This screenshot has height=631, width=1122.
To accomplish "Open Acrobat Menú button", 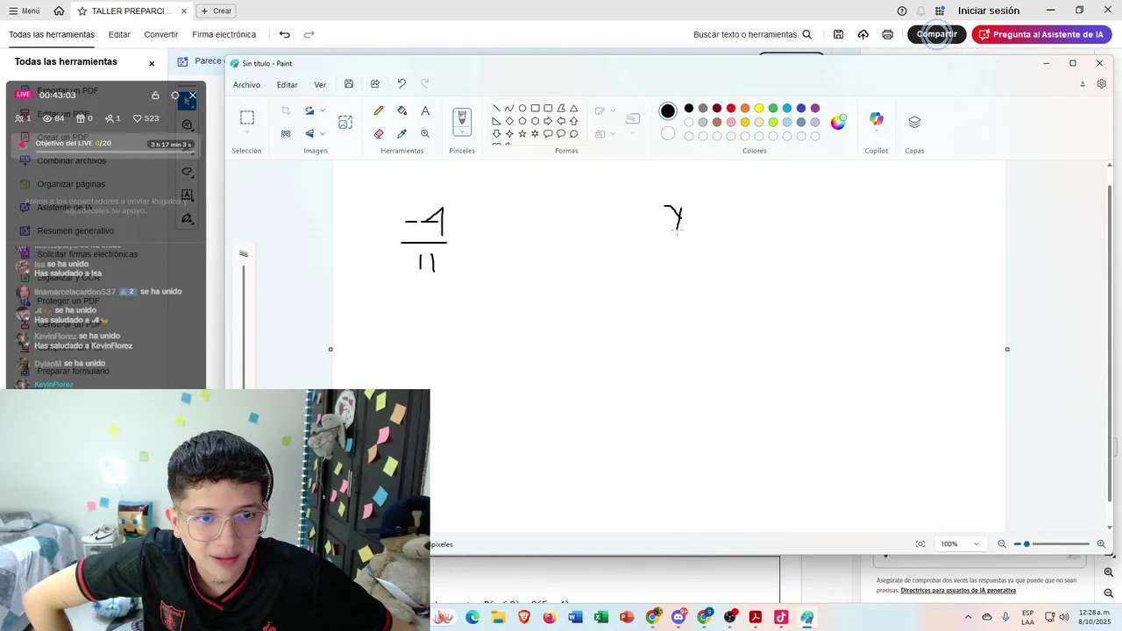I will tap(24, 11).
